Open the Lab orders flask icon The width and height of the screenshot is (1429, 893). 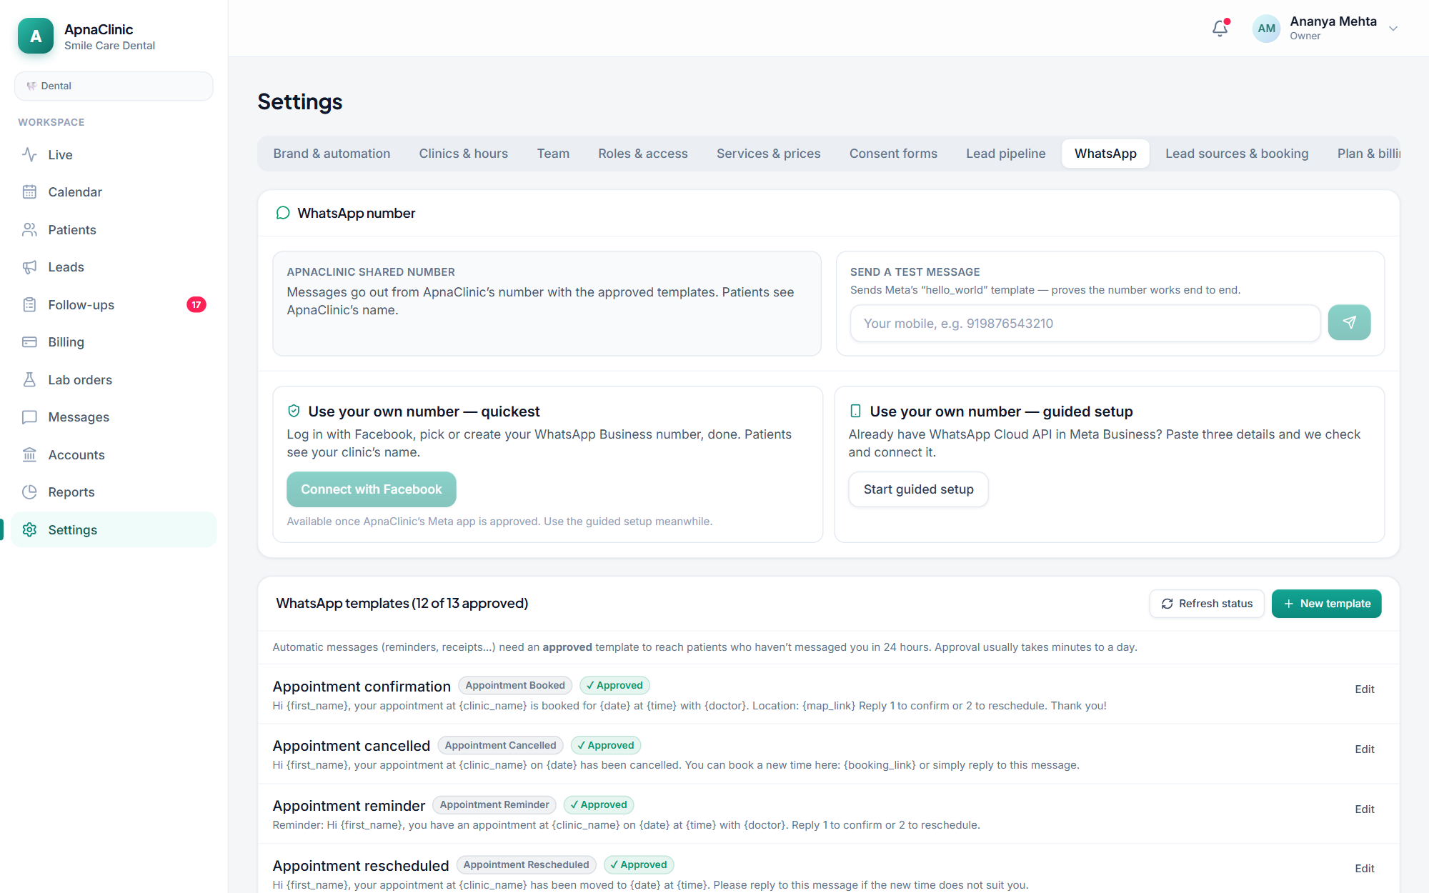pos(29,379)
